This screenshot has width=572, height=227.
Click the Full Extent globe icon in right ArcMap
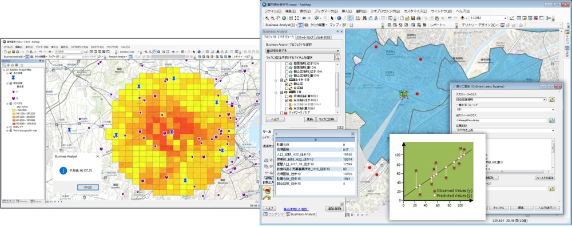click(x=284, y=18)
